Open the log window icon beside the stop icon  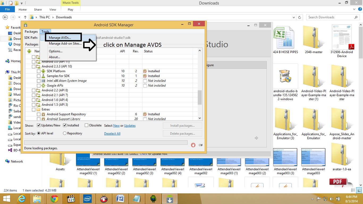(x=200, y=145)
